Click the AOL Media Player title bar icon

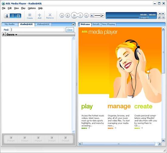3,4
